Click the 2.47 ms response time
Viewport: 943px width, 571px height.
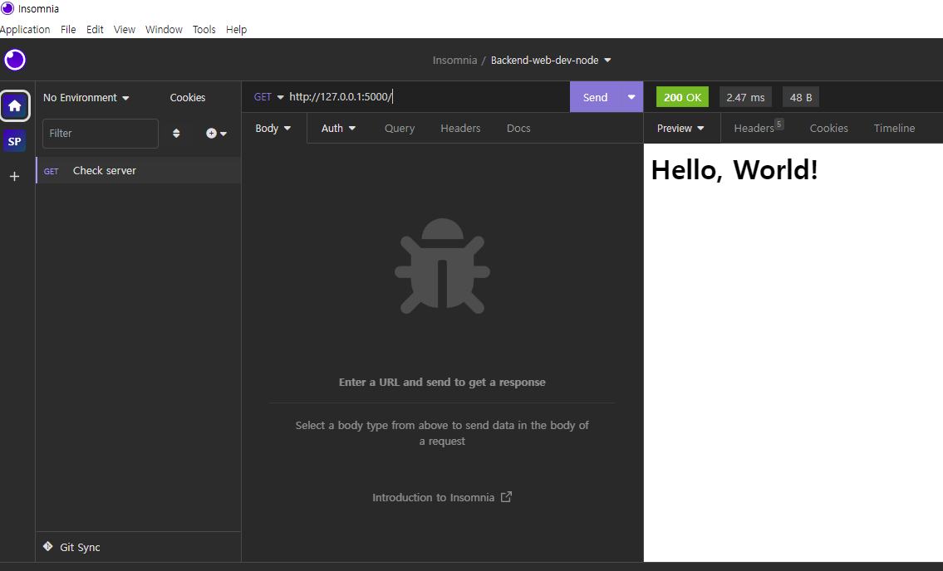pyautogui.click(x=745, y=97)
